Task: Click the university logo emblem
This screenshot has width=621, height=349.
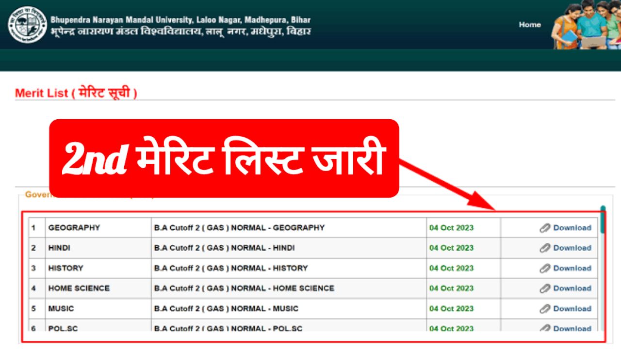Action: [x=27, y=25]
